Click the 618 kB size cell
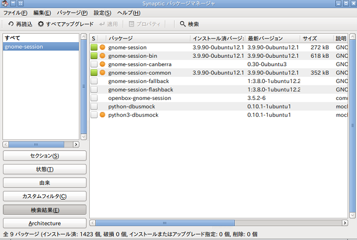 [x=320, y=56]
